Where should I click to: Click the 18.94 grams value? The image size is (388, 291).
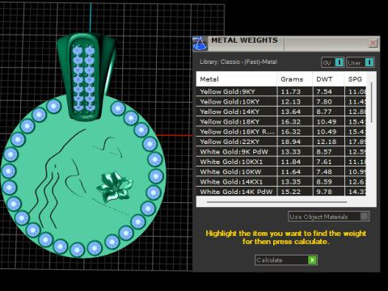pyautogui.click(x=291, y=141)
